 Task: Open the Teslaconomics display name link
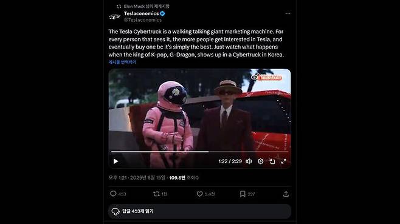click(x=141, y=13)
